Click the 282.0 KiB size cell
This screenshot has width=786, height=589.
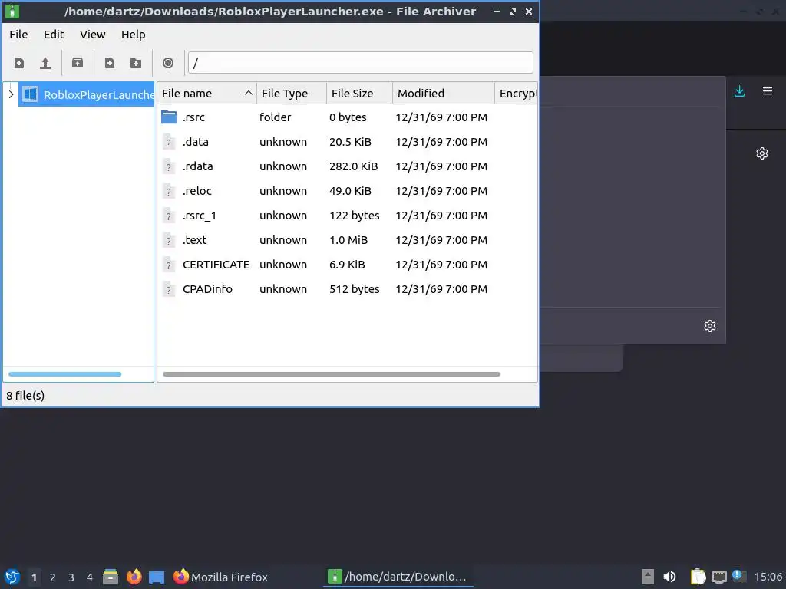353,166
